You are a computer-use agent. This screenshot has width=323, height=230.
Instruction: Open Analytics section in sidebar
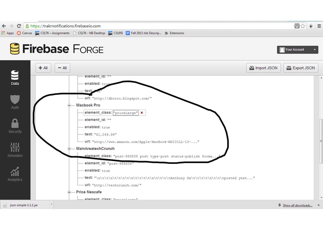15,174
